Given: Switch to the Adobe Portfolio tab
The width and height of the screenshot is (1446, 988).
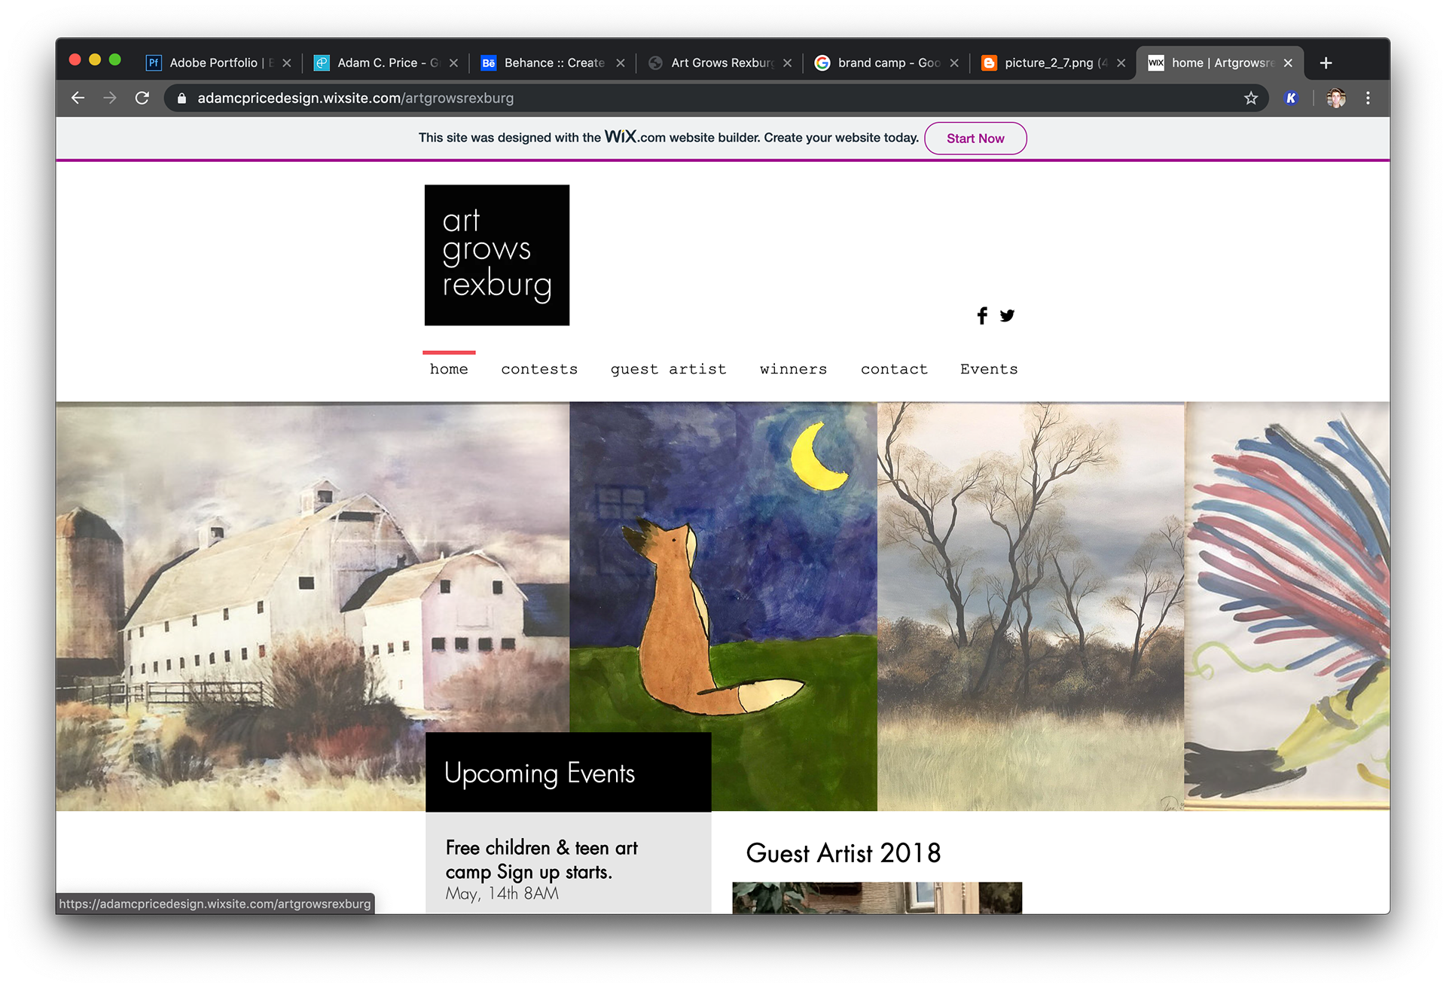Looking at the screenshot, I should tap(213, 63).
